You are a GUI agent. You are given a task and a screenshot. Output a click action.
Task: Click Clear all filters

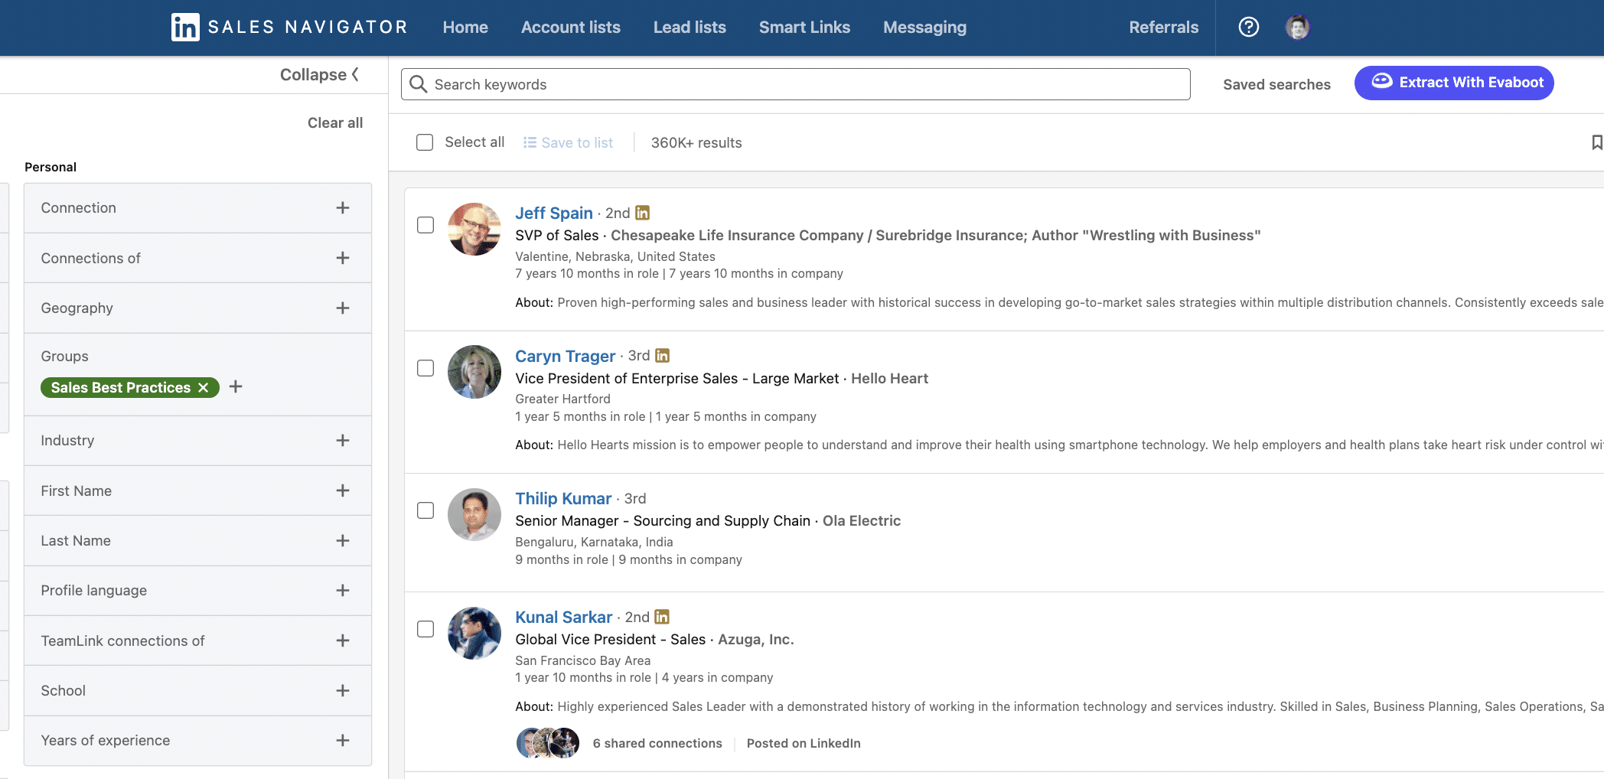(335, 123)
